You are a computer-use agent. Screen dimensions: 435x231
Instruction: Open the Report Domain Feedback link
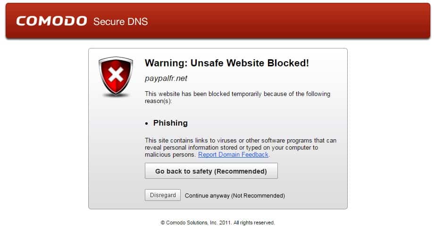233,155
